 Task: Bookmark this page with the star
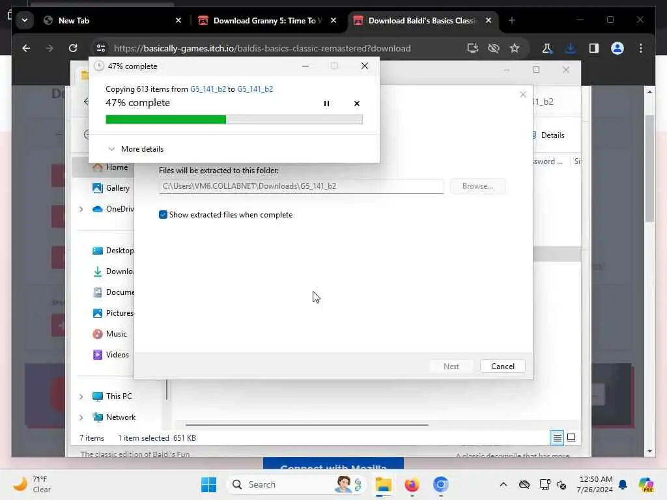coord(515,48)
